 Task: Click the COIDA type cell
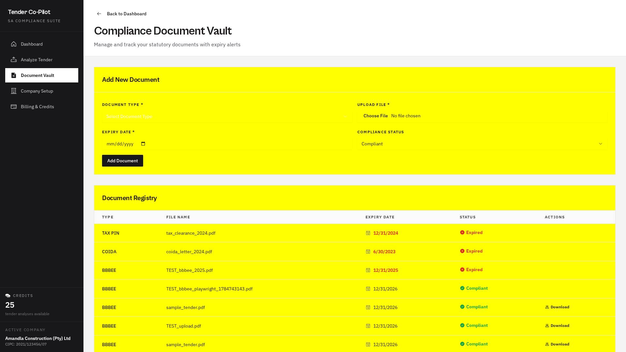click(109, 252)
